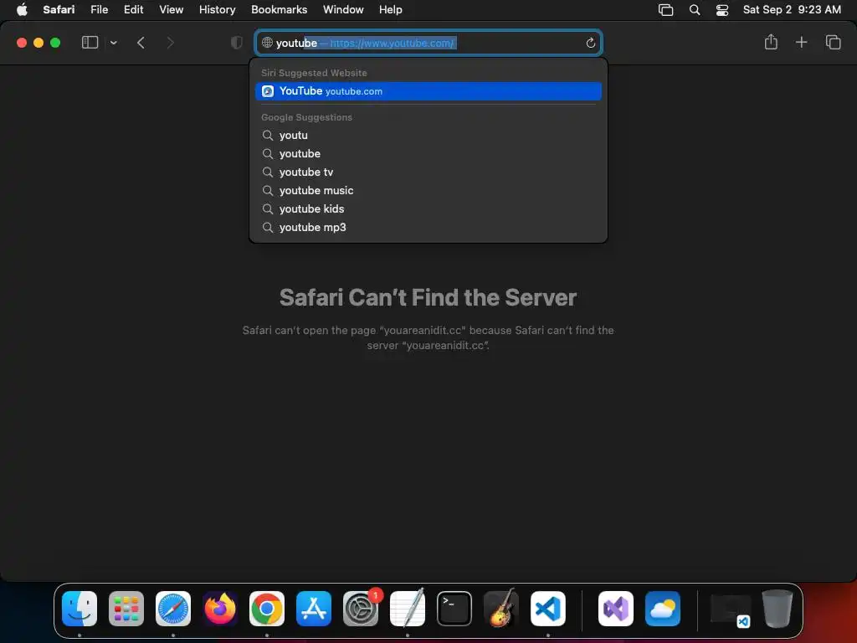Click the date and time in menu bar

coord(792,9)
